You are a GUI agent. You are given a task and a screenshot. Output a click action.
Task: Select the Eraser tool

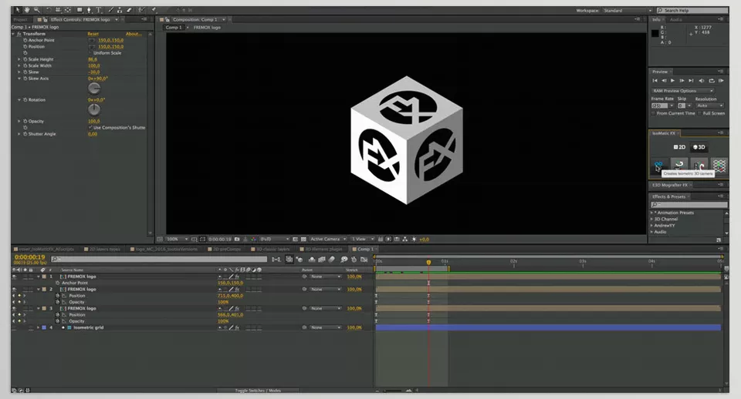click(x=129, y=10)
